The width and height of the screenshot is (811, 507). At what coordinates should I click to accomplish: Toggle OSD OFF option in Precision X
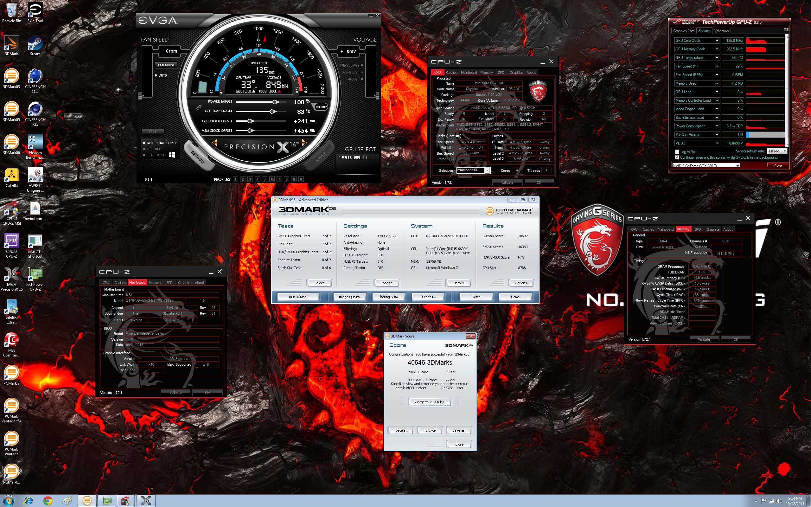[152, 149]
